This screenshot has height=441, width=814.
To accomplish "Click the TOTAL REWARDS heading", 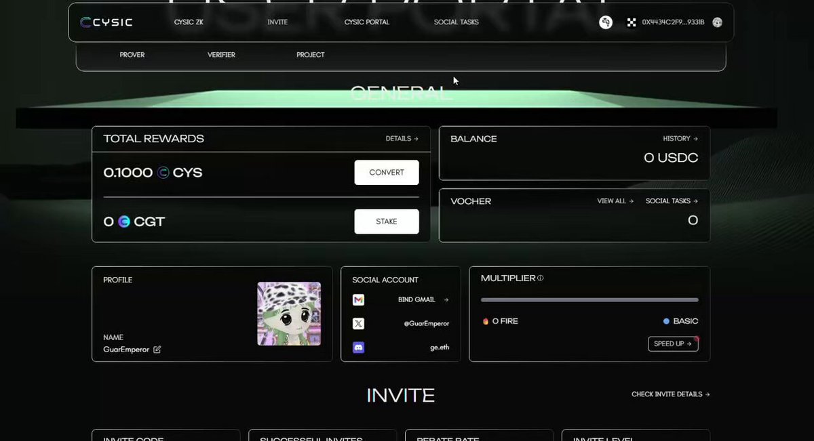I will click(x=153, y=139).
